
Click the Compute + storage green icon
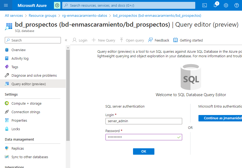click(x=7, y=103)
